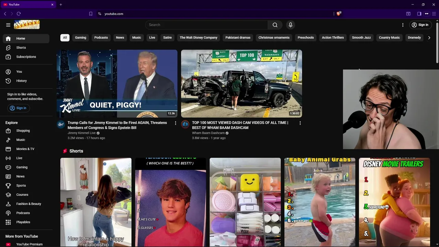439x247 pixels.
Task: Click the YouTube logo
Action: (27, 25)
